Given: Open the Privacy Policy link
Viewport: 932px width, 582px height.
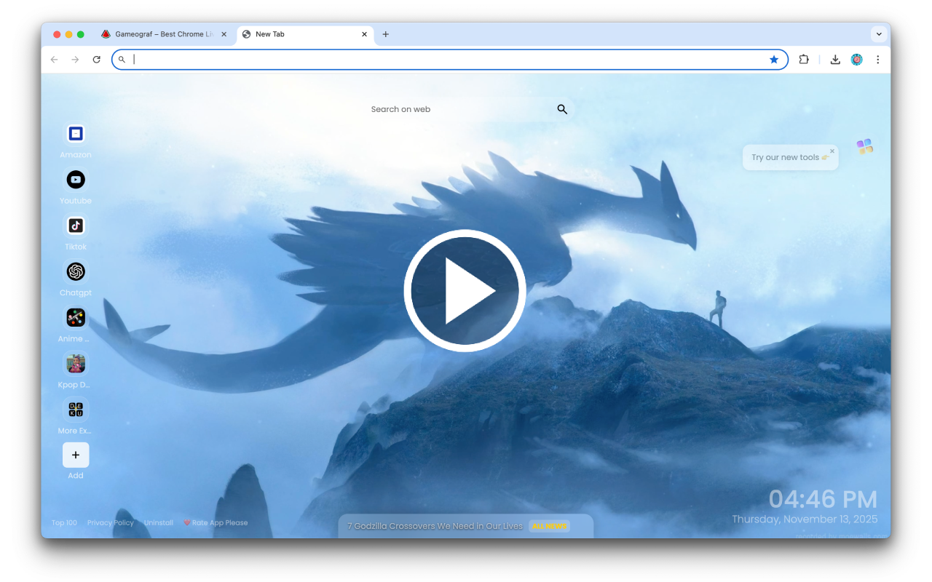Looking at the screenshot, I should [111, 522].
